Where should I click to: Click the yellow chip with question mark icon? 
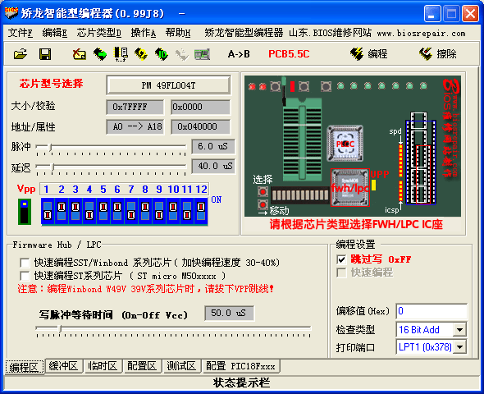point(141,54)
